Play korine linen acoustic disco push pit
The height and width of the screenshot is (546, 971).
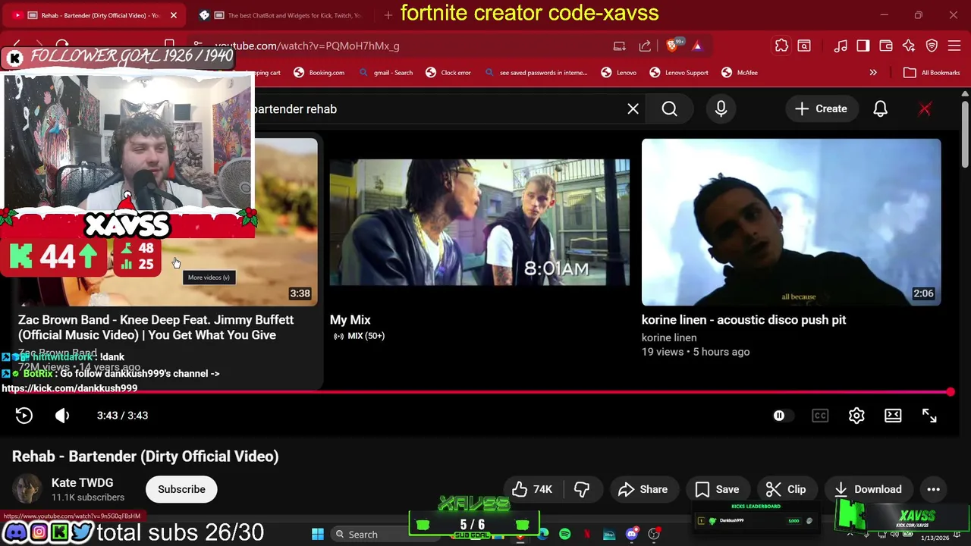[x=791, y=222]
